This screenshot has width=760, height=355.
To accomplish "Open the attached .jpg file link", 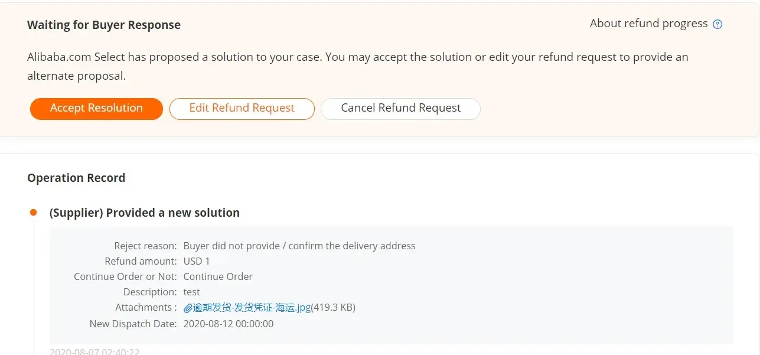I will click(x=252, y=308).
